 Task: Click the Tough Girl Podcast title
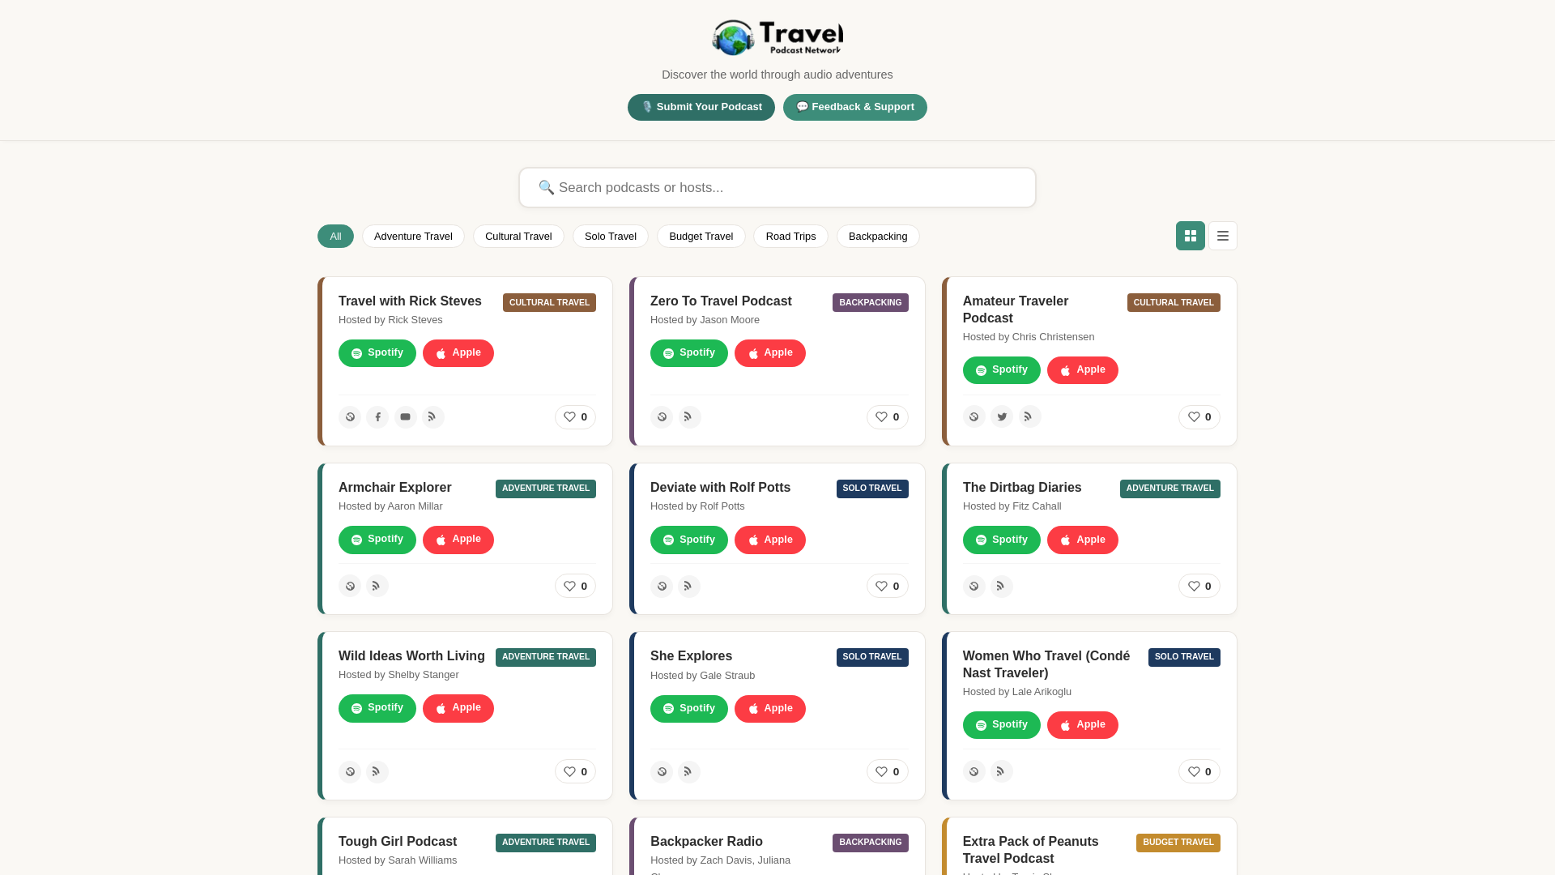(398, 842)
